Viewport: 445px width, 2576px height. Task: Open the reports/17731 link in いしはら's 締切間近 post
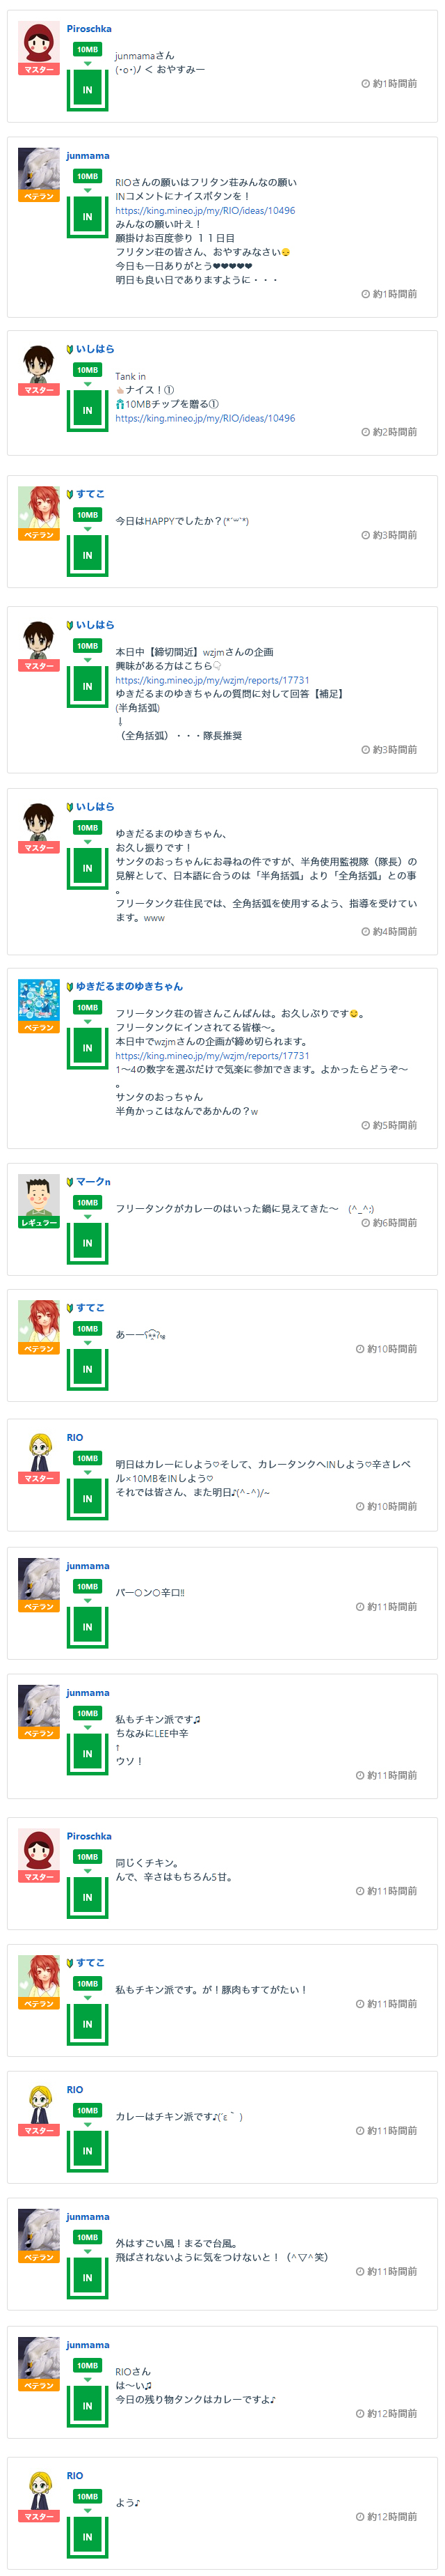click(211, 680)
